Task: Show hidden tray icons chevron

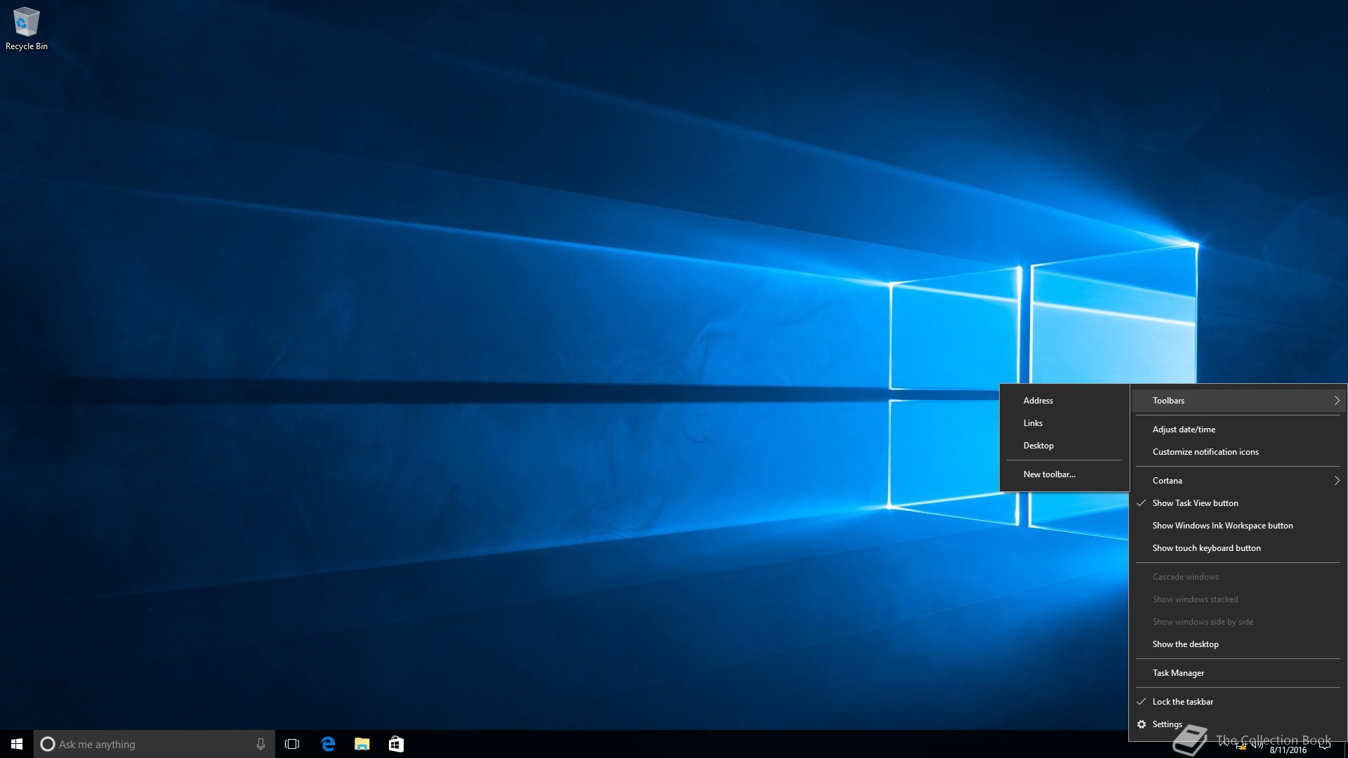Action: pos(1223,745)
